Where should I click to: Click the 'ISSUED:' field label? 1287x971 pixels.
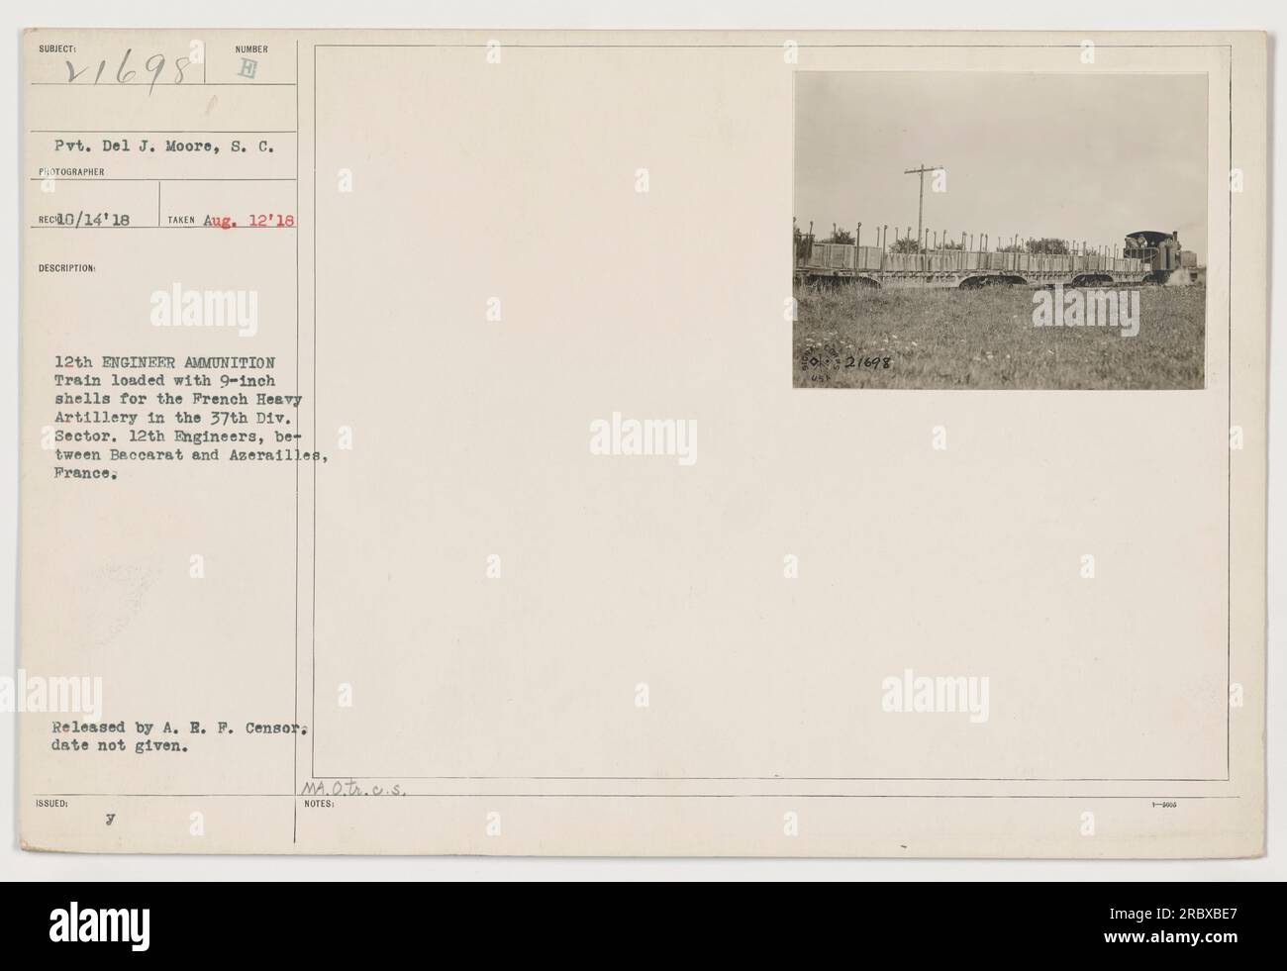(51, 804)
